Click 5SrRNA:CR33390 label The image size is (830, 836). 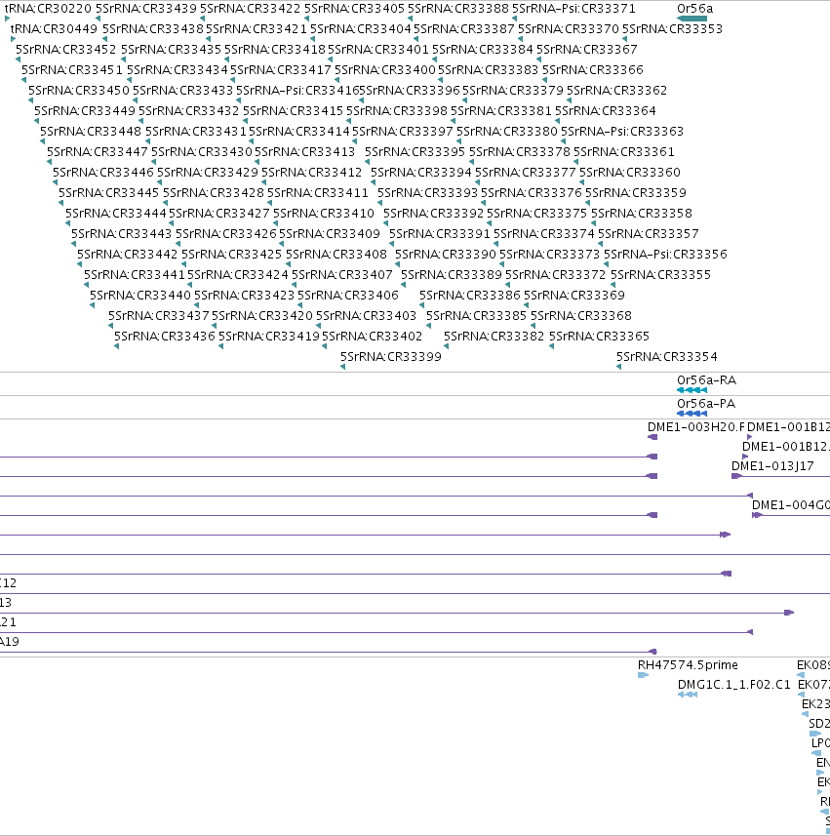(x=445, y=255)
